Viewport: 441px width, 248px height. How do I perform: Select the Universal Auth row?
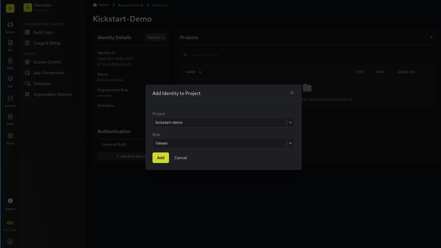click(122, 144)
